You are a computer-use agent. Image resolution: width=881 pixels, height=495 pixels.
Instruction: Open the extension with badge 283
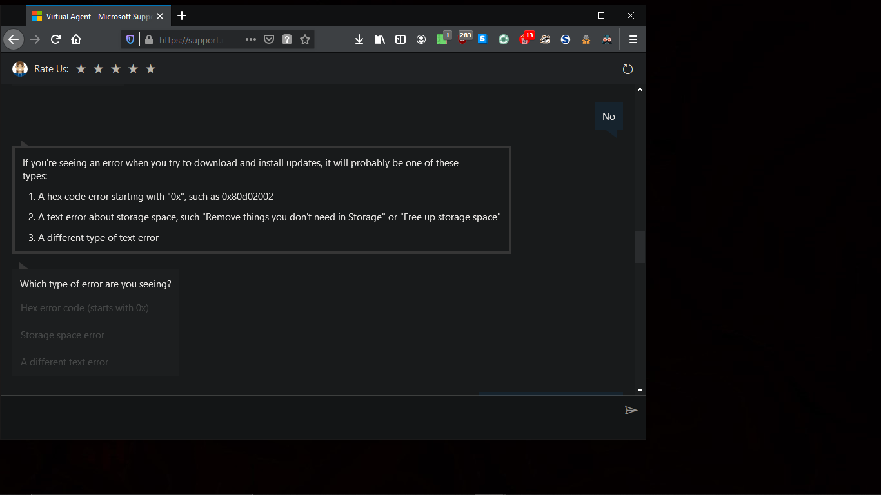click(x=463, y=39)
